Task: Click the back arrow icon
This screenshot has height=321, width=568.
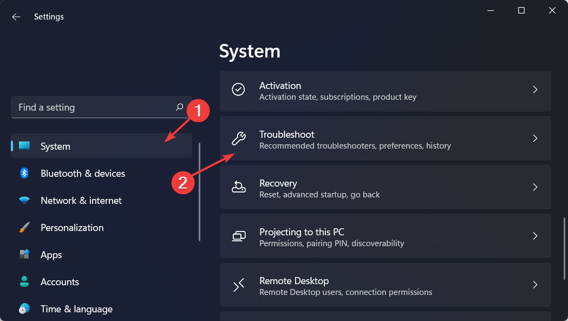Action: pos(16,17)
